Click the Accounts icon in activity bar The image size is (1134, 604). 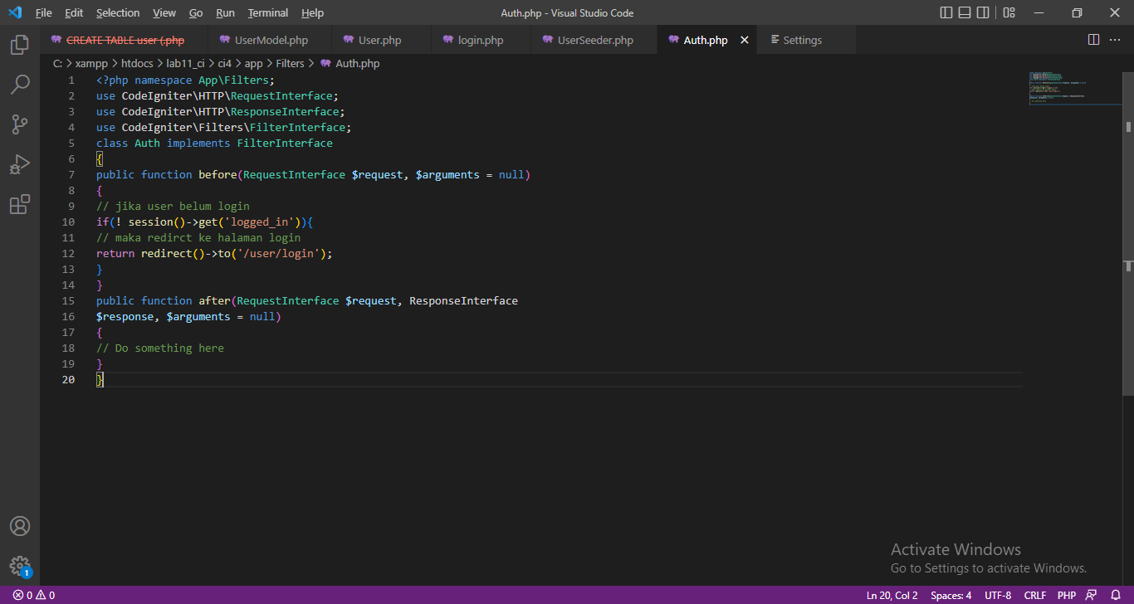(20, 525)
